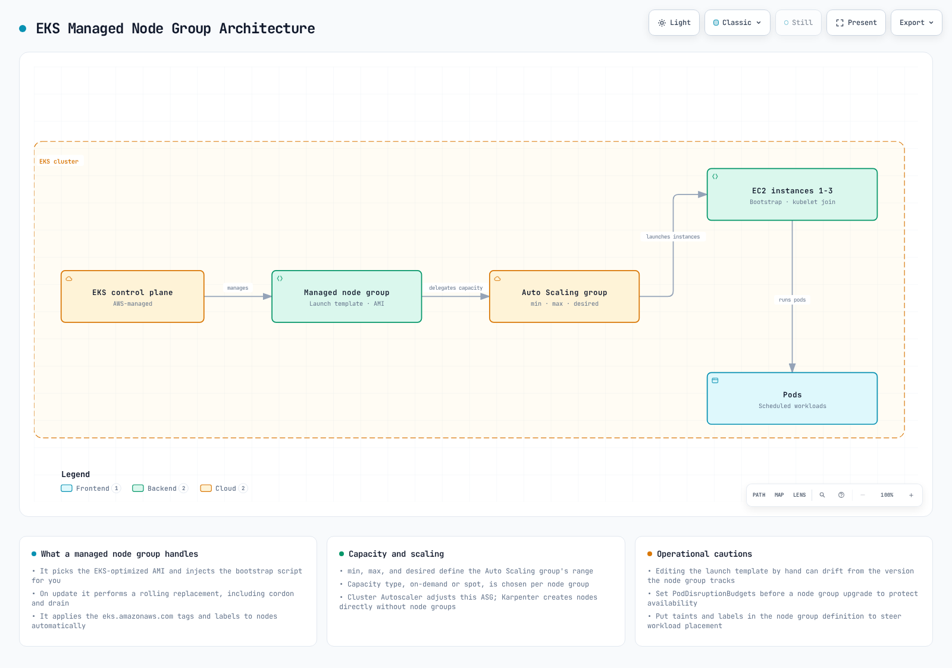Select the LENS mode tab
This screenshot has width=952, height=668.
pyautogui.click(x=800, y=495)
